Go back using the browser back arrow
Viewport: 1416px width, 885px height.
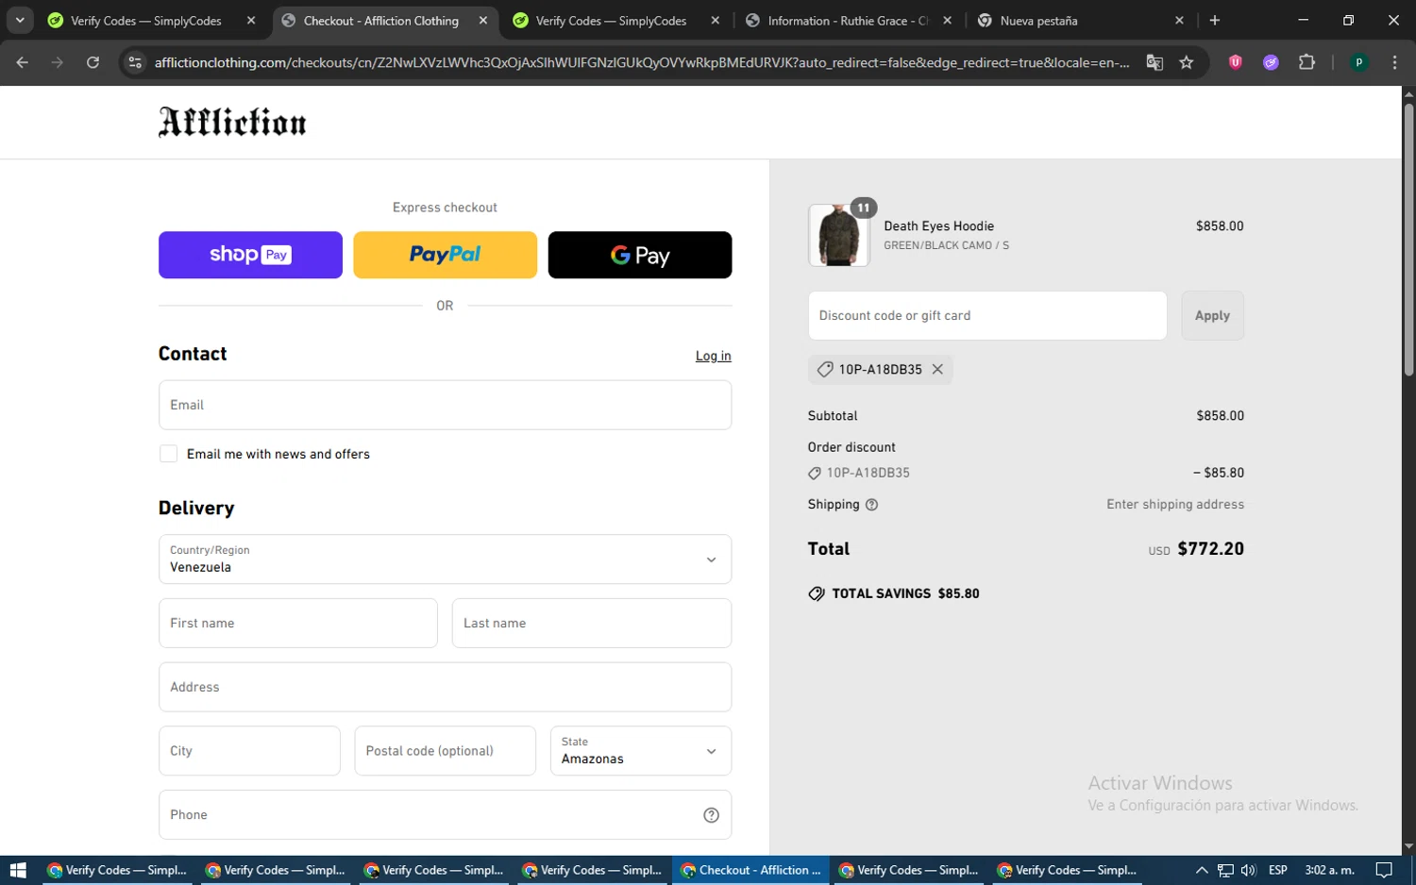point(23,62)
